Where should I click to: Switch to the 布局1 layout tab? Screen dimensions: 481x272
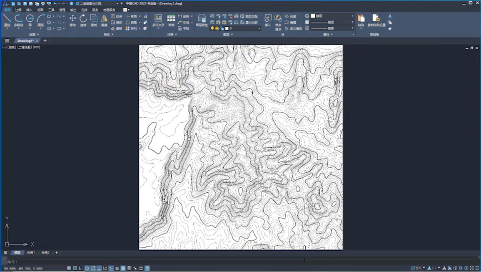click(31, 253)
